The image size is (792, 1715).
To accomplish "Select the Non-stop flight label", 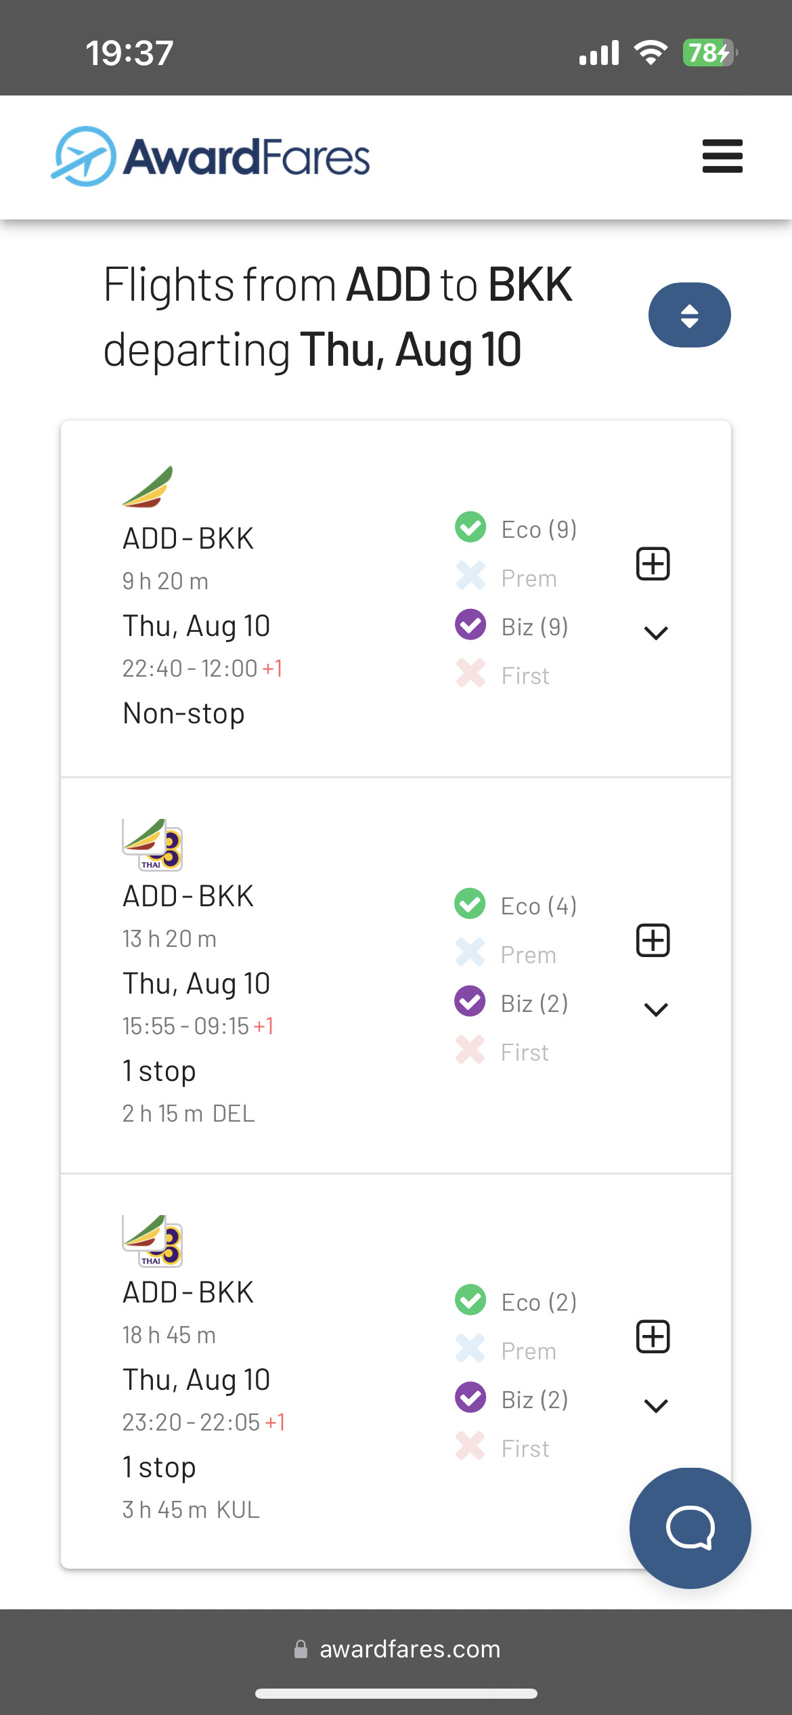I will pos(183,713).
